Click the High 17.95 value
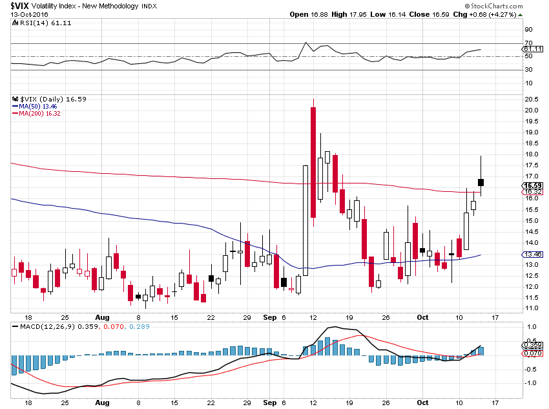The image size is (549, 409). (349, 14)
